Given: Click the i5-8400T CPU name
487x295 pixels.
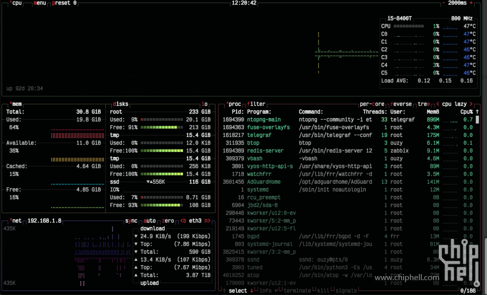Looking at the screenshot, I should (x=400, y=19).
